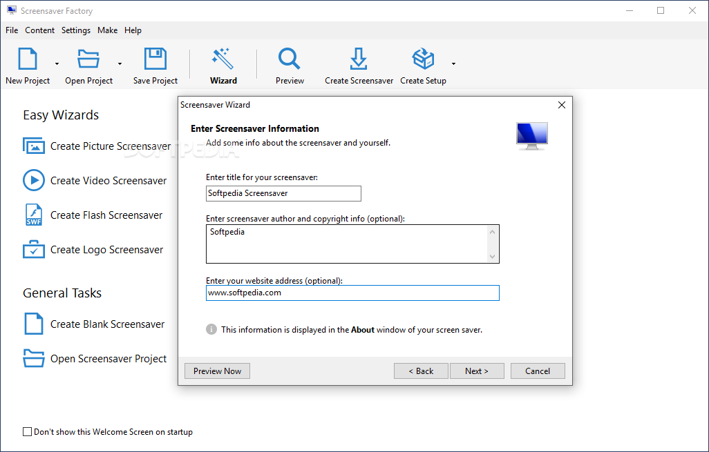Image resolution: width=709 pixels, height=452 pixels.
Task: Click the Preview magnifier toolbar icon
Action: [290, 59]
